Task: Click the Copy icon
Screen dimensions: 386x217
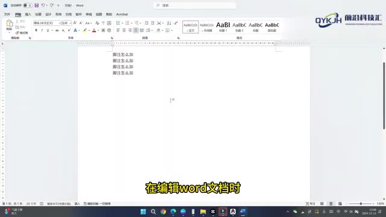Action: pyautogui.click(x=17, y=27)
